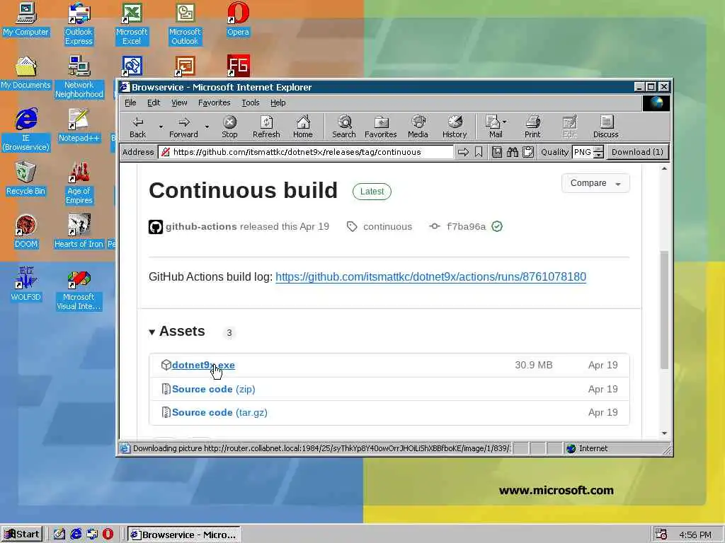Click the bookmark ribbon icon beside address
Screen dimensions: 725x543
click(x=479, y=152)
